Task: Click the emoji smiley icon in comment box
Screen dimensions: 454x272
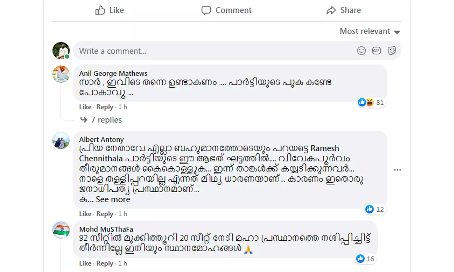Action: click(361, 51)
